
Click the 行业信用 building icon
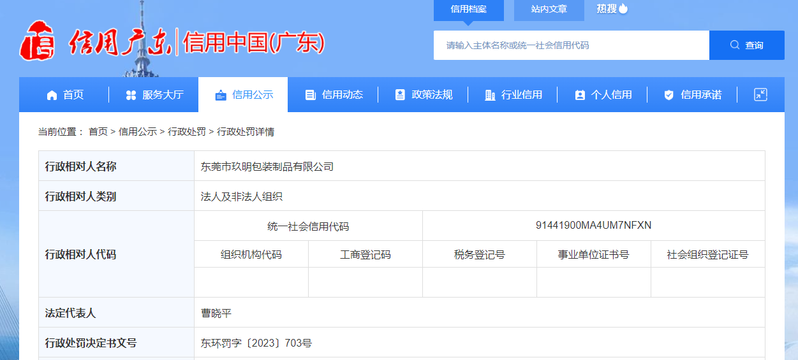[x=490, y=95]
